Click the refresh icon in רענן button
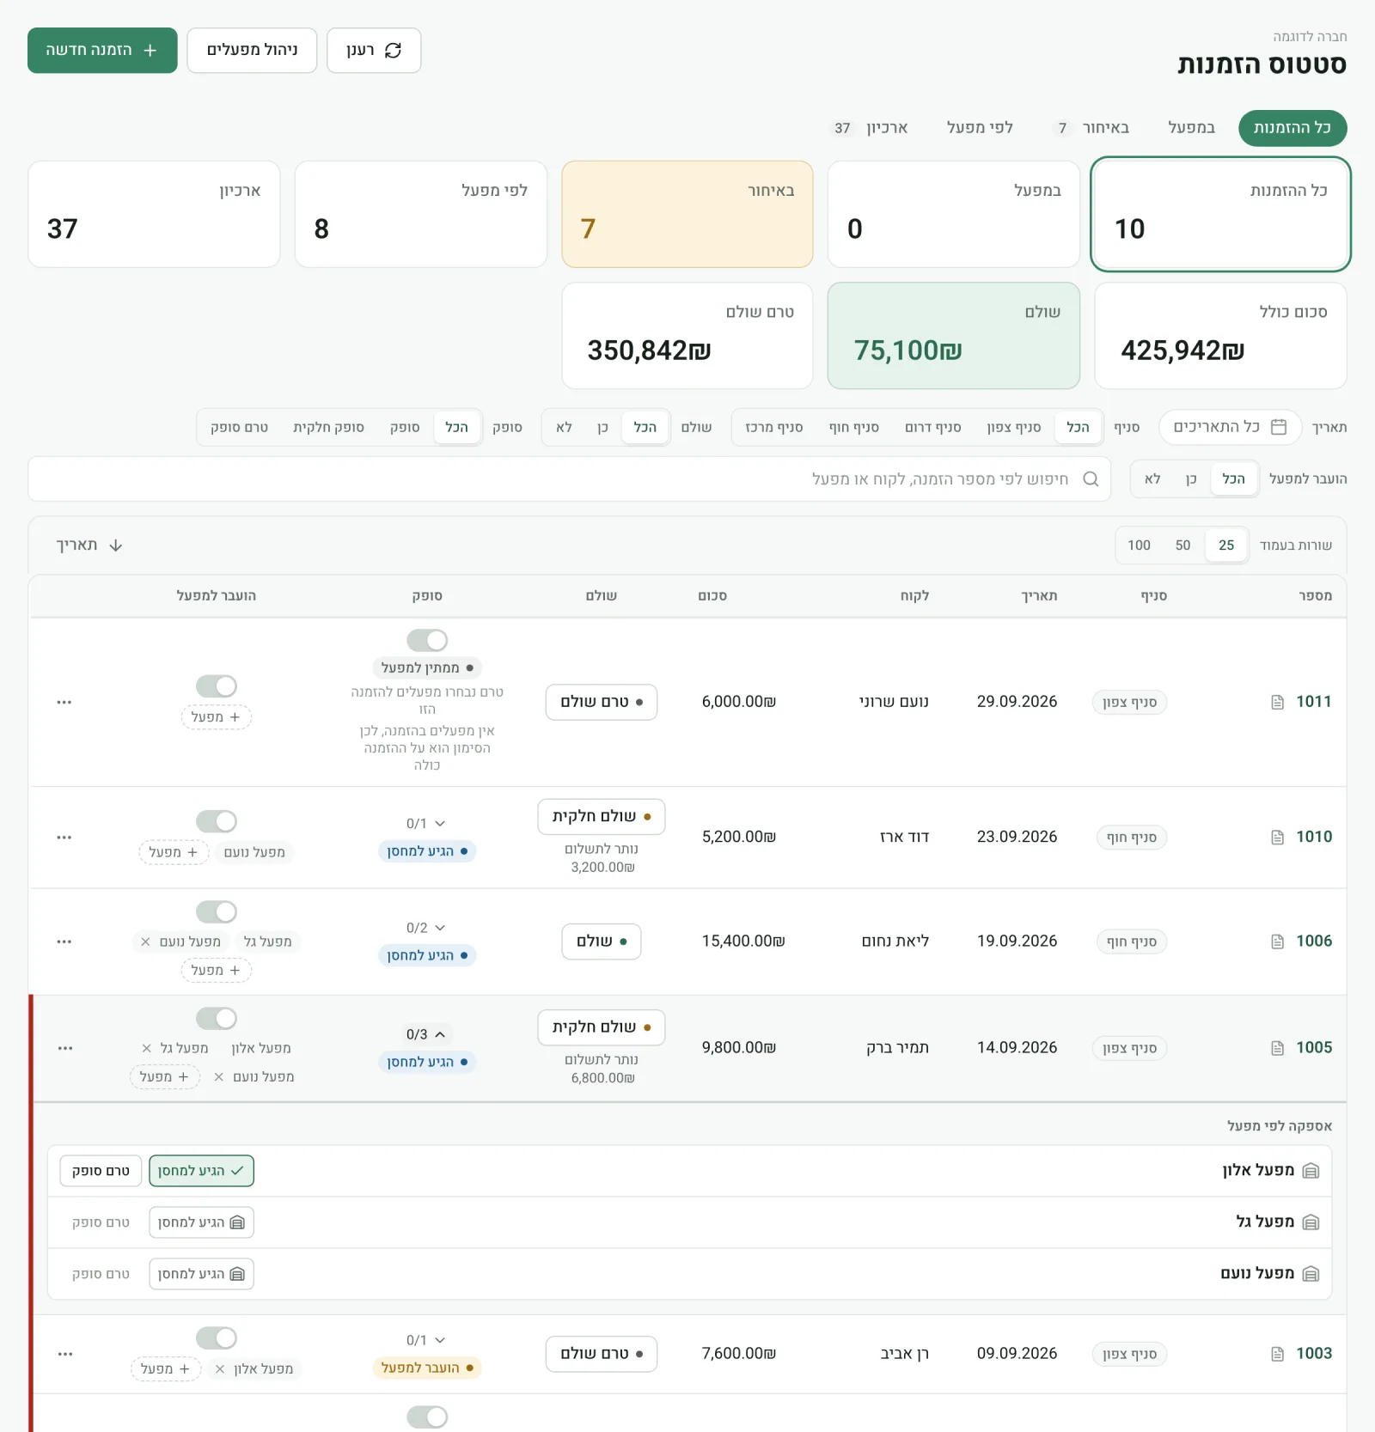 (394, 51)
